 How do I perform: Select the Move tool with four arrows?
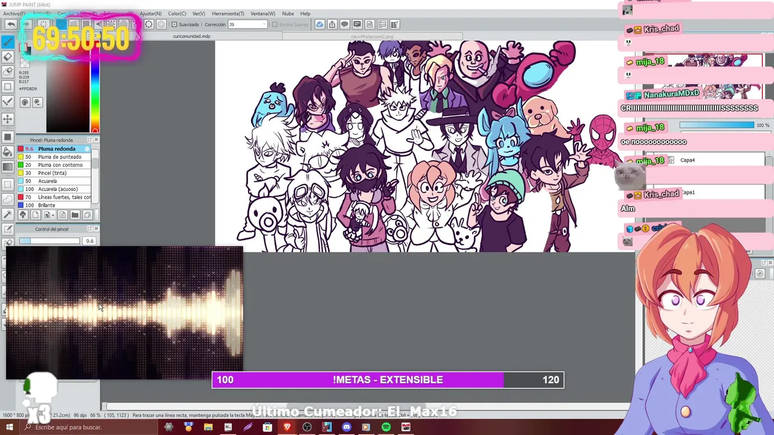coord(8,118)
